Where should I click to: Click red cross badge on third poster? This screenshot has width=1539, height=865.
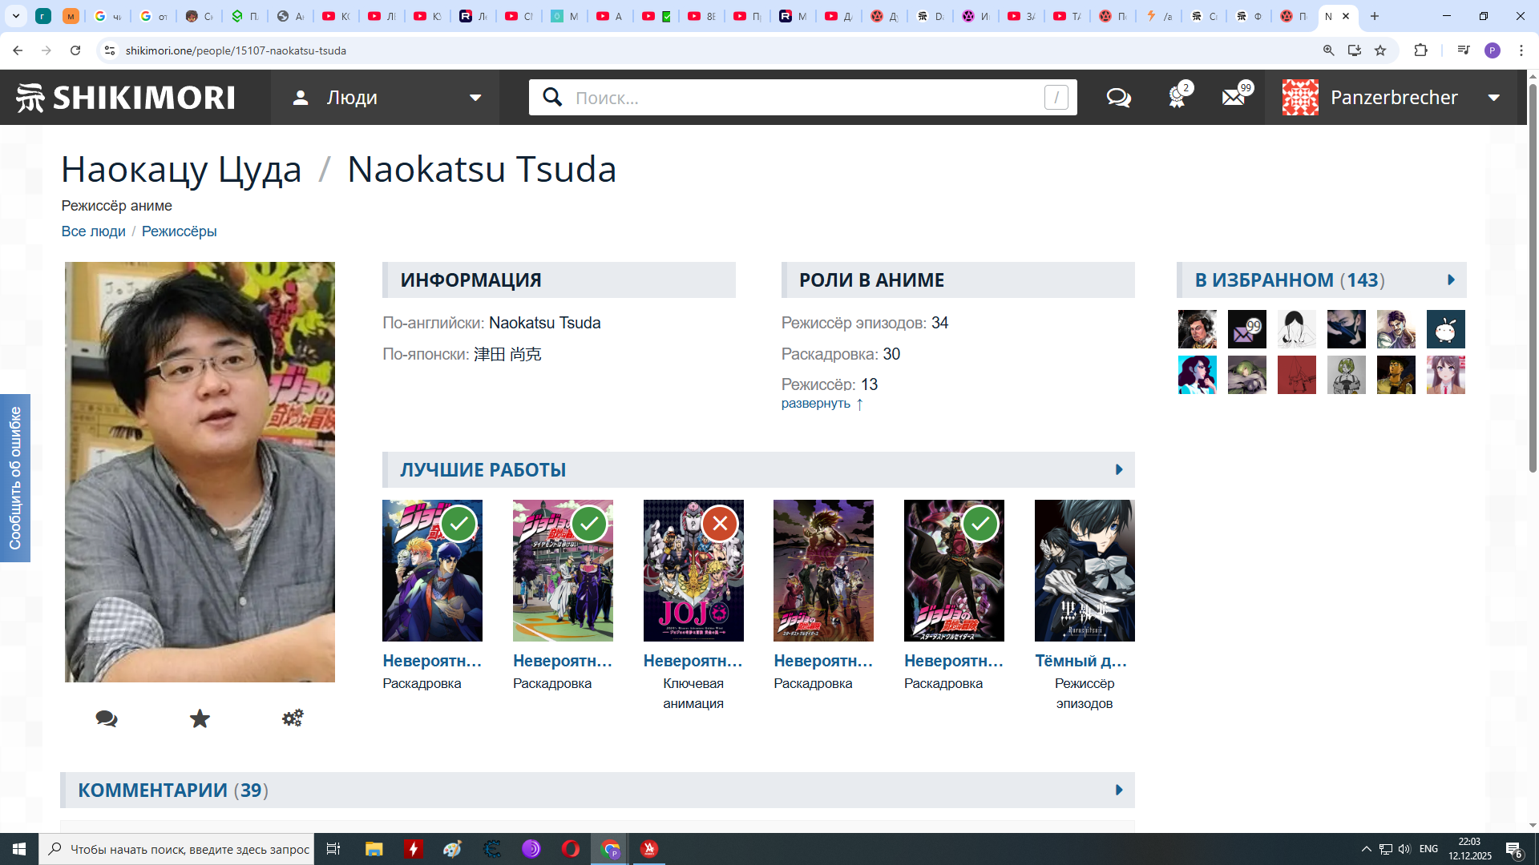pyautogui.click(x=720, y=525)
